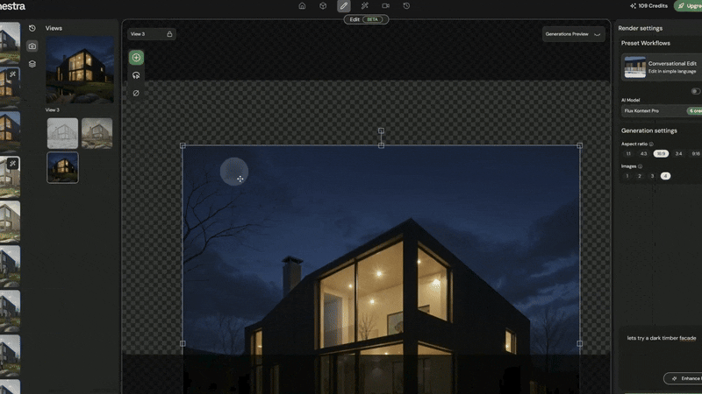Click the top-left resize handle of the image
Screen dimensions: 702x394
(x=183, y=145)
